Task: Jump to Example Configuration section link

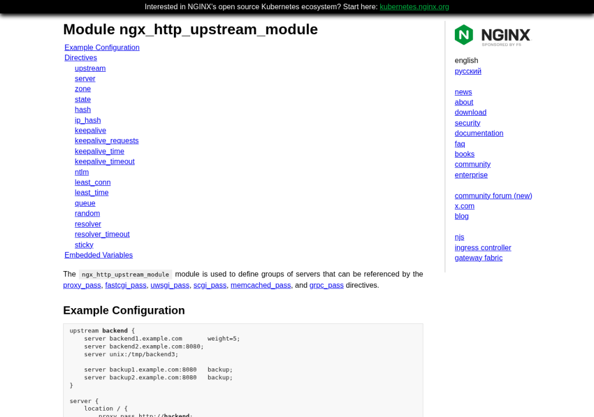Action: 102,47
